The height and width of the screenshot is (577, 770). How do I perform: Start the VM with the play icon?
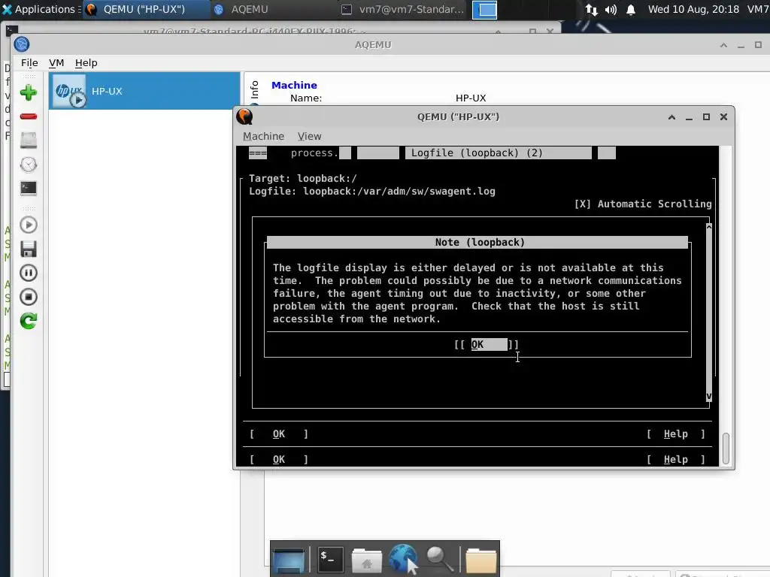pos(29,225)
